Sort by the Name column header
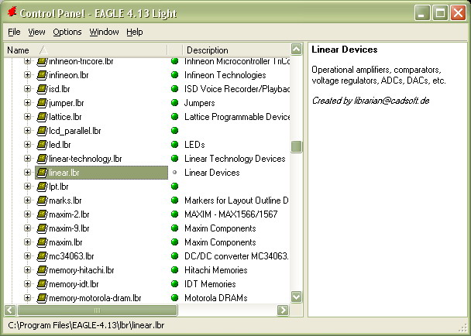The width and height of the screenshot is (471, 336). (86, 50)
